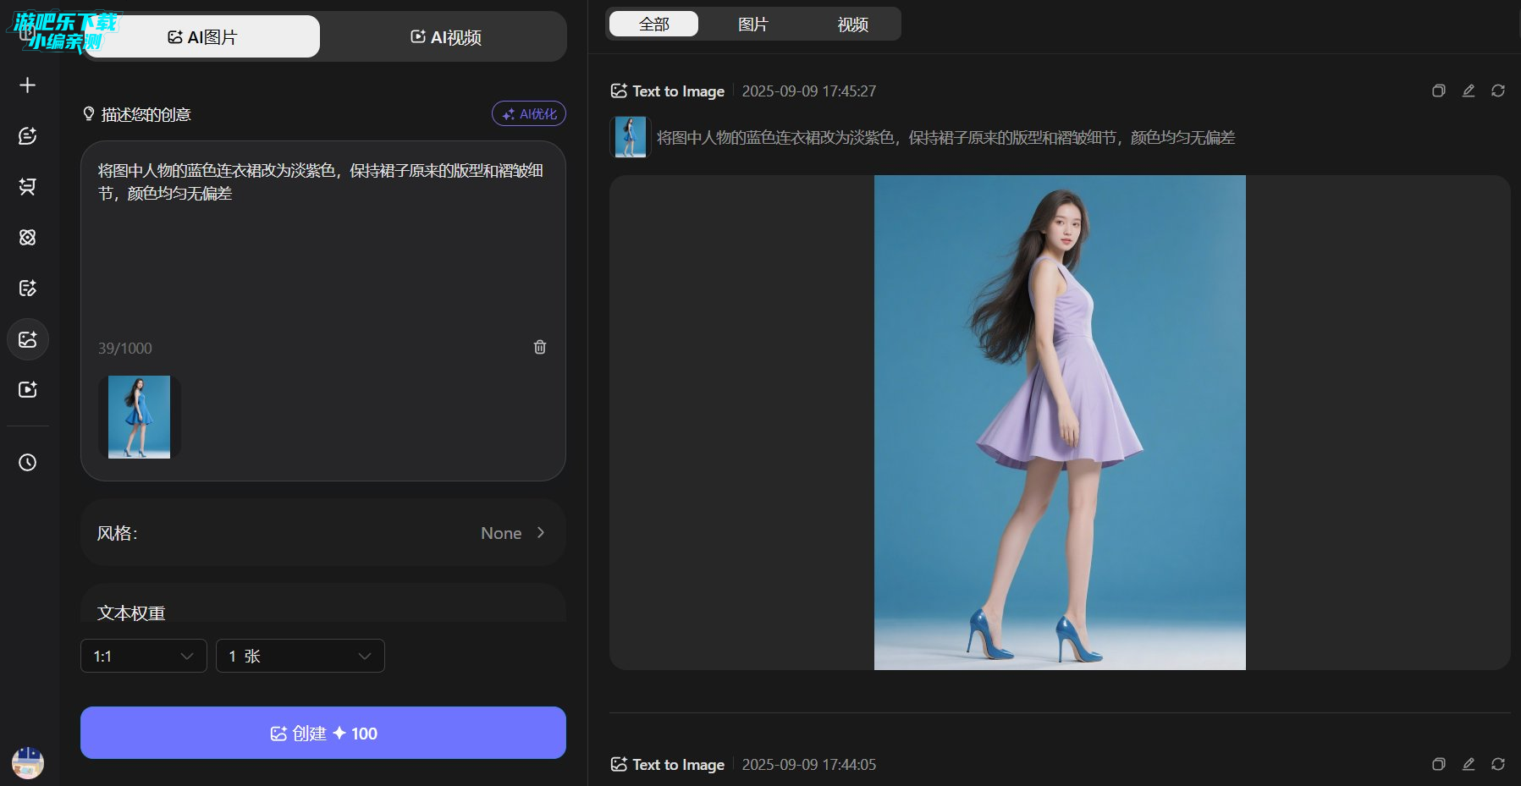This screenshot has width=1521, height=786.
Task: Filter results by 图片
Action: (752, 24)
